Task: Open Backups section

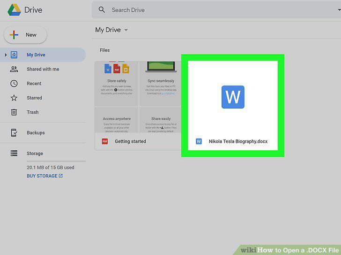Action: tap(36, 133)
